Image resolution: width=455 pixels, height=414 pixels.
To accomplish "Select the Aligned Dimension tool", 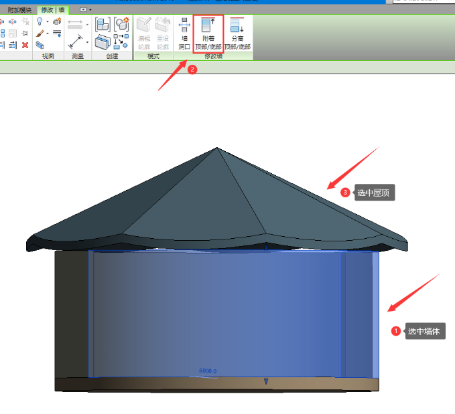I will [76, 42].
